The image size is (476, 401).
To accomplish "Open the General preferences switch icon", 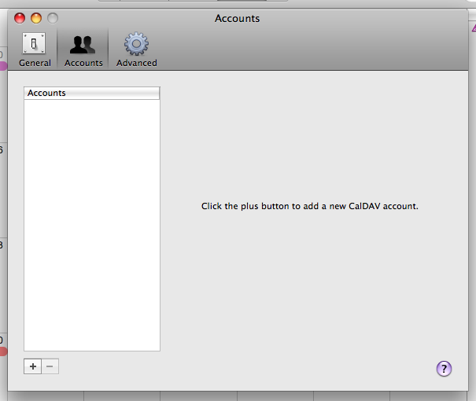I will click(x=34, y=44).
